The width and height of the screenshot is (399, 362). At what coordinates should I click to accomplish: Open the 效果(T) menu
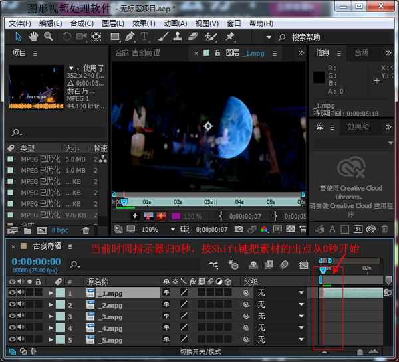pos(144,24)
